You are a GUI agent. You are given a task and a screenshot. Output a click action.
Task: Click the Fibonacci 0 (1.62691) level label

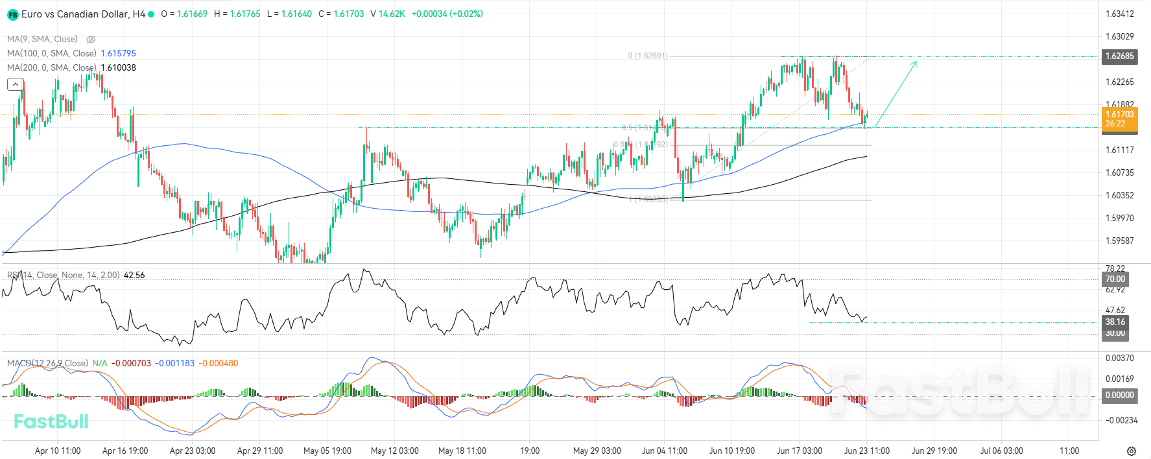[648, 56]
